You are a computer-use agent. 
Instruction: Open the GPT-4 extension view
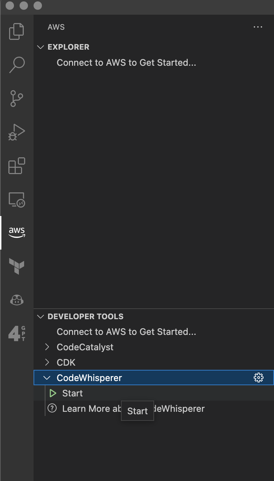16,333
